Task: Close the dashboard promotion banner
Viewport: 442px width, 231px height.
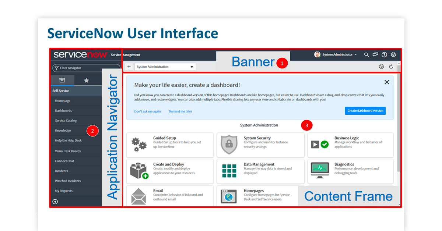Action: tap(387, 82)
